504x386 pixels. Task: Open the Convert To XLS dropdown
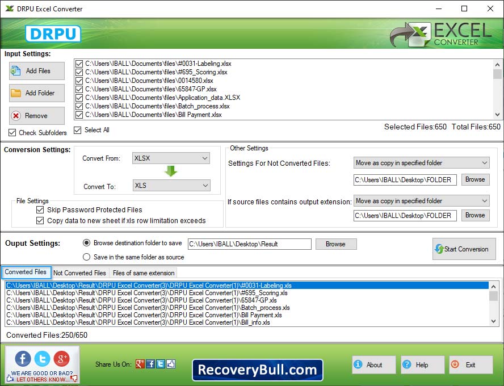tap(171, 186)
